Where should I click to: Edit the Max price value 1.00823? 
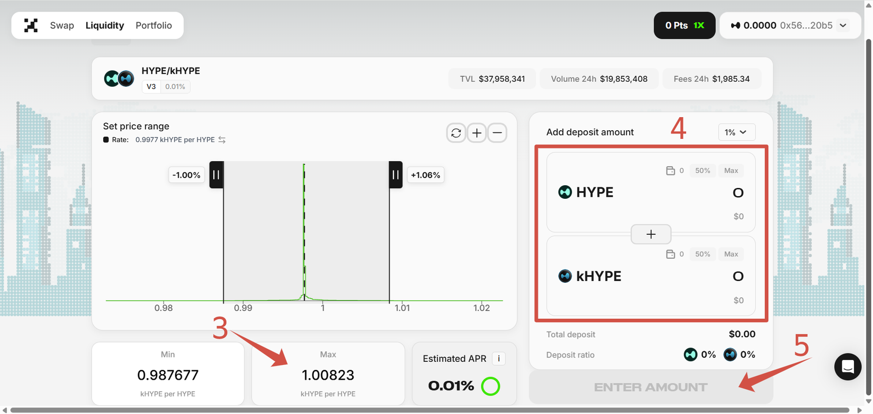(328, 375)
